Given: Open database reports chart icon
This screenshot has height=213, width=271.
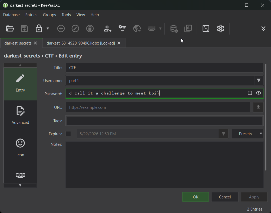Looking at the screenshot, I should coord(188,28).
